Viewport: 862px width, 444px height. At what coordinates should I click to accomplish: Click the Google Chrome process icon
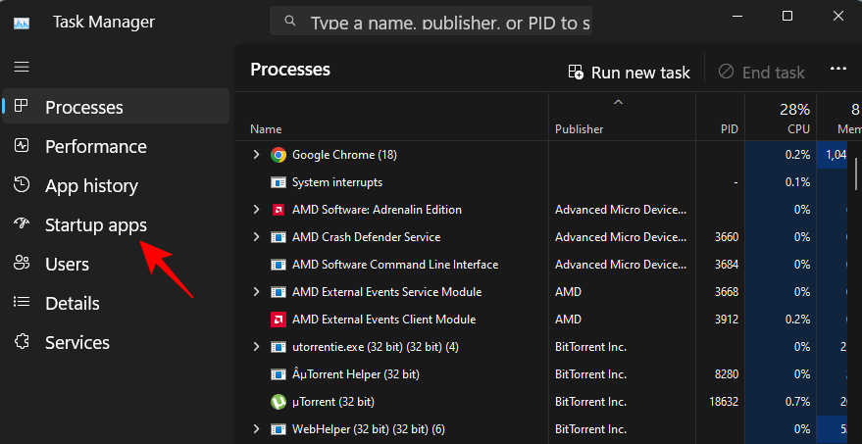[x=279, y=155]
